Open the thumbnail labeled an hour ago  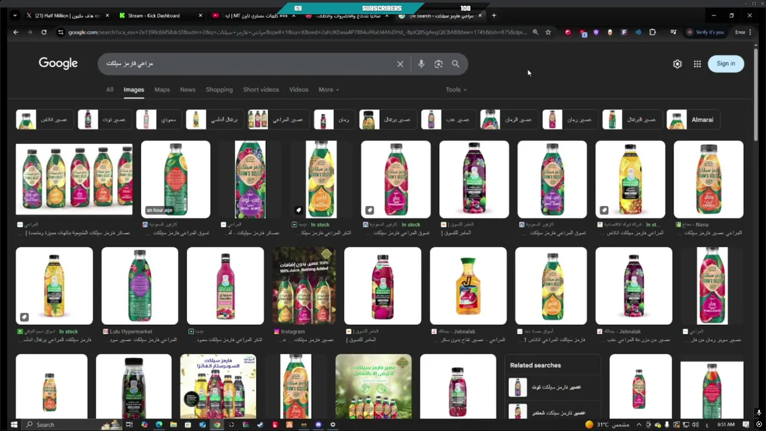[x=175, y=180]
